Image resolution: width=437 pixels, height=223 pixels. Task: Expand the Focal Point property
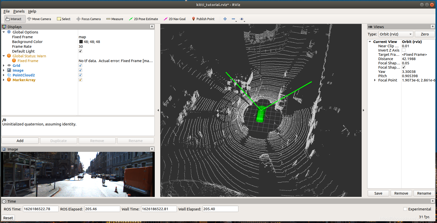[x=375, y=80]
